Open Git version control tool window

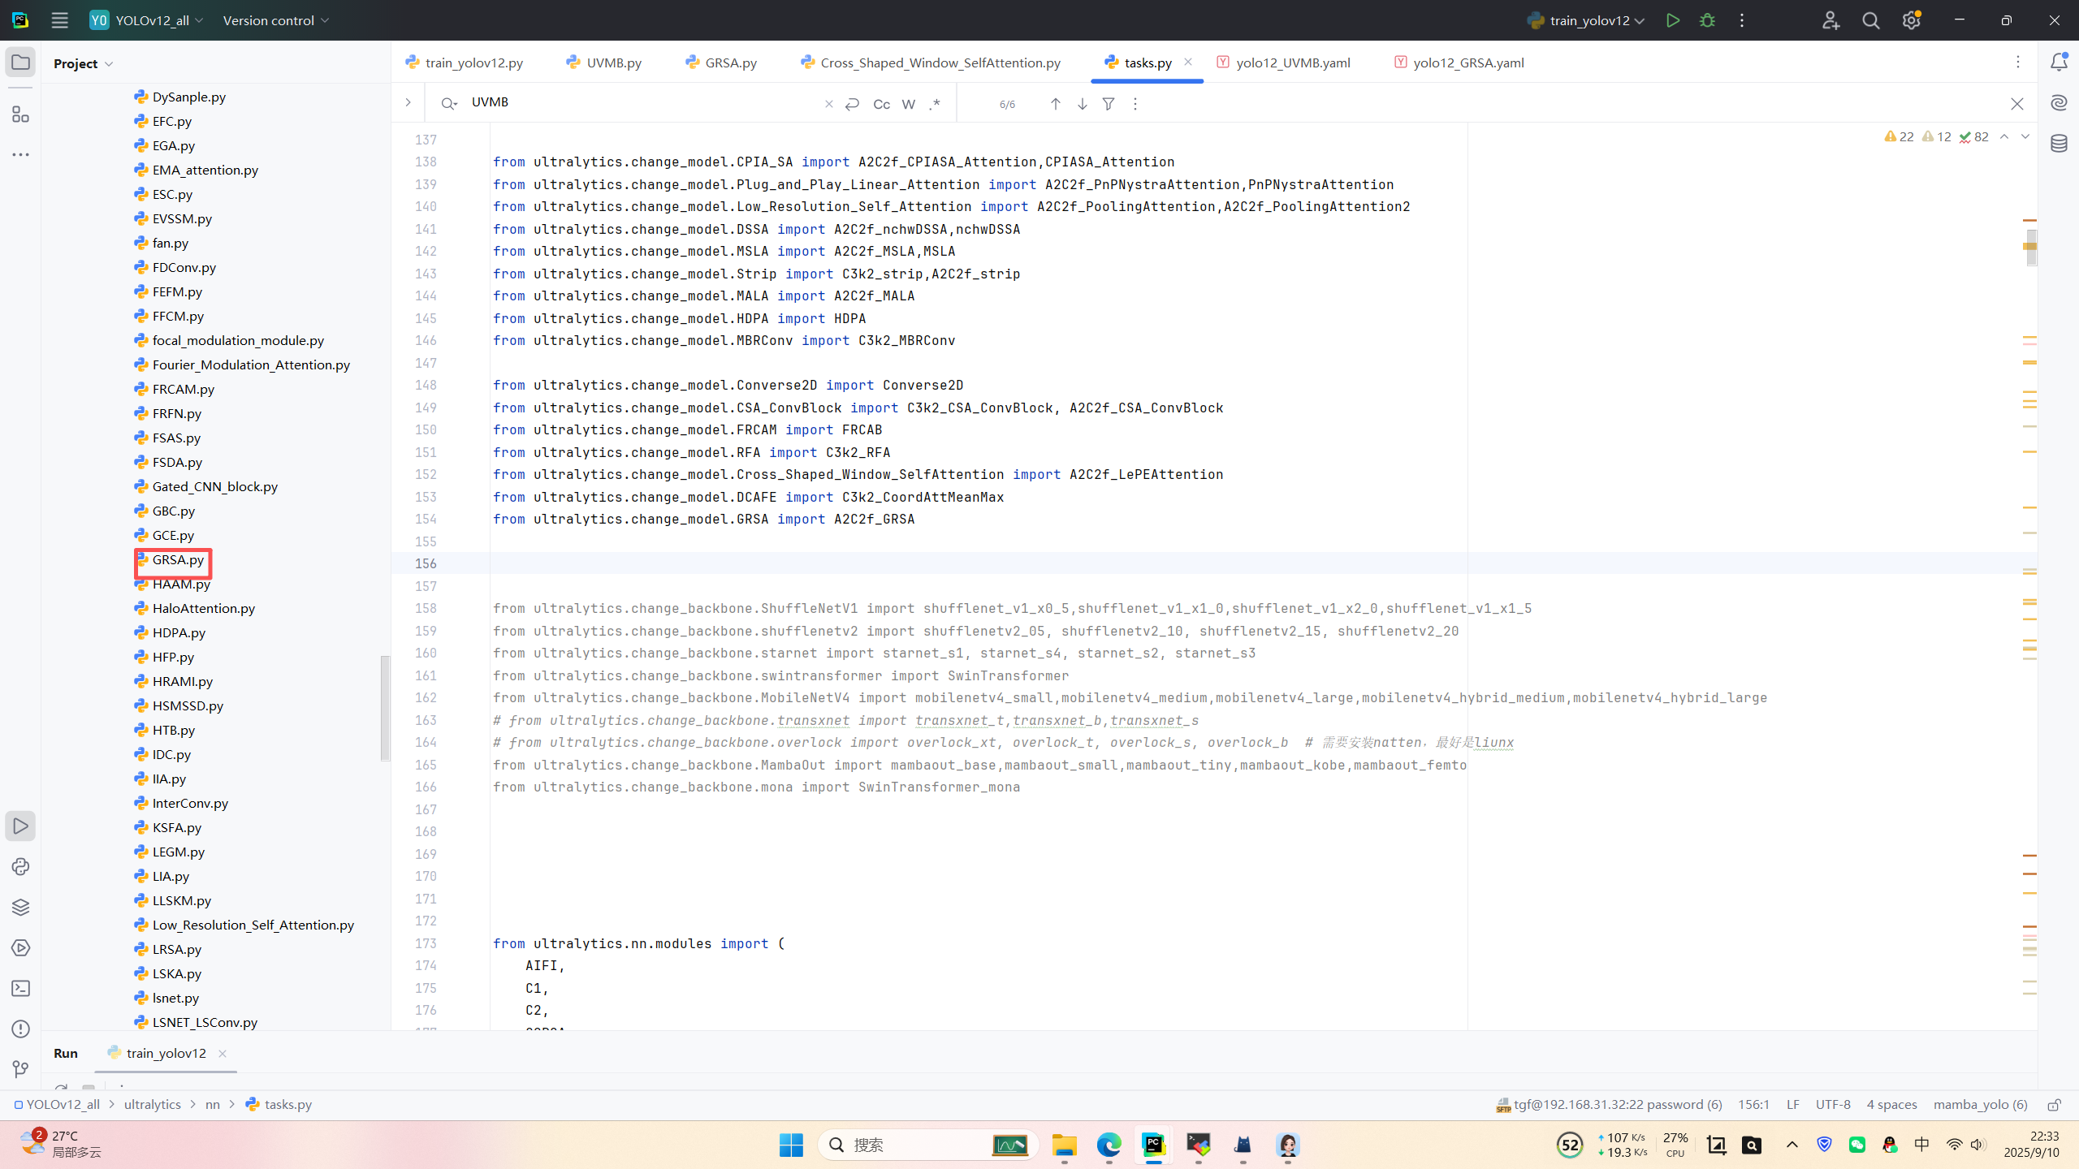20,1069
